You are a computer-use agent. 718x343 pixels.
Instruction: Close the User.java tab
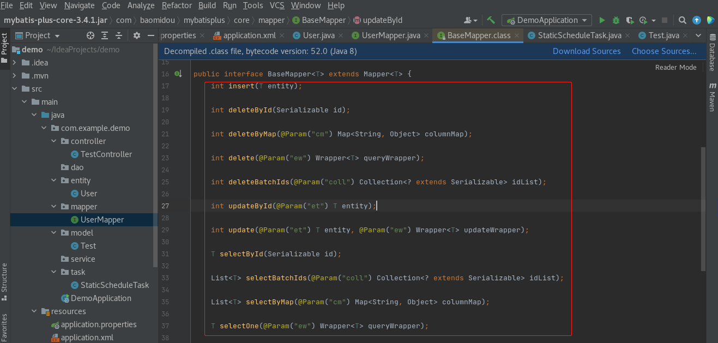[x=342, y=35]
